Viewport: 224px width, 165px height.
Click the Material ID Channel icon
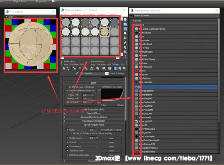click(x=104, y=68)
